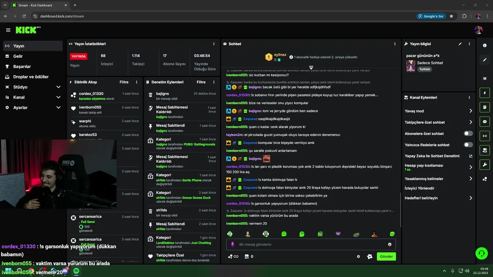The height and width of the screenshot is (277, 493).
Task: Toggle the wrench icon in right sidebar
Action: [485, 164]
